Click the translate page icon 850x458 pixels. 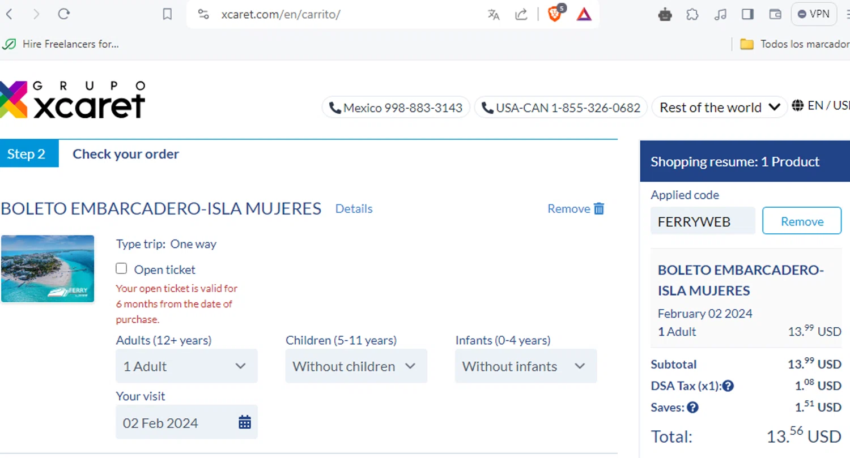[x=494, y=14]
